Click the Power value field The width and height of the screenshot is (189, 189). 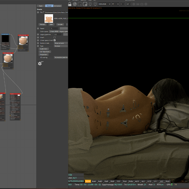[x=55, y=28]
